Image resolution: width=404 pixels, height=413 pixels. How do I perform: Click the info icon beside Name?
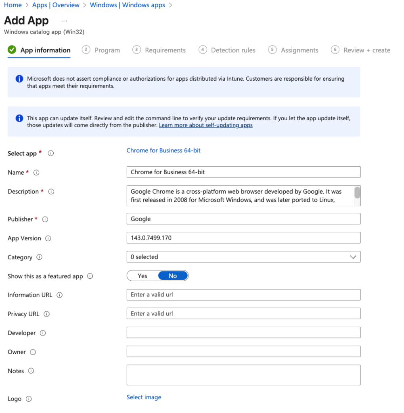point(36,173)
